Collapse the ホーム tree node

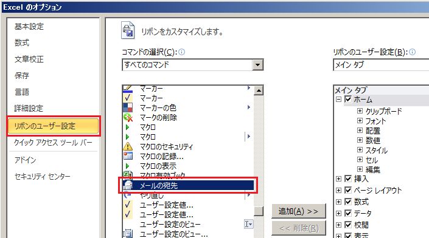[x=338, y=100]
